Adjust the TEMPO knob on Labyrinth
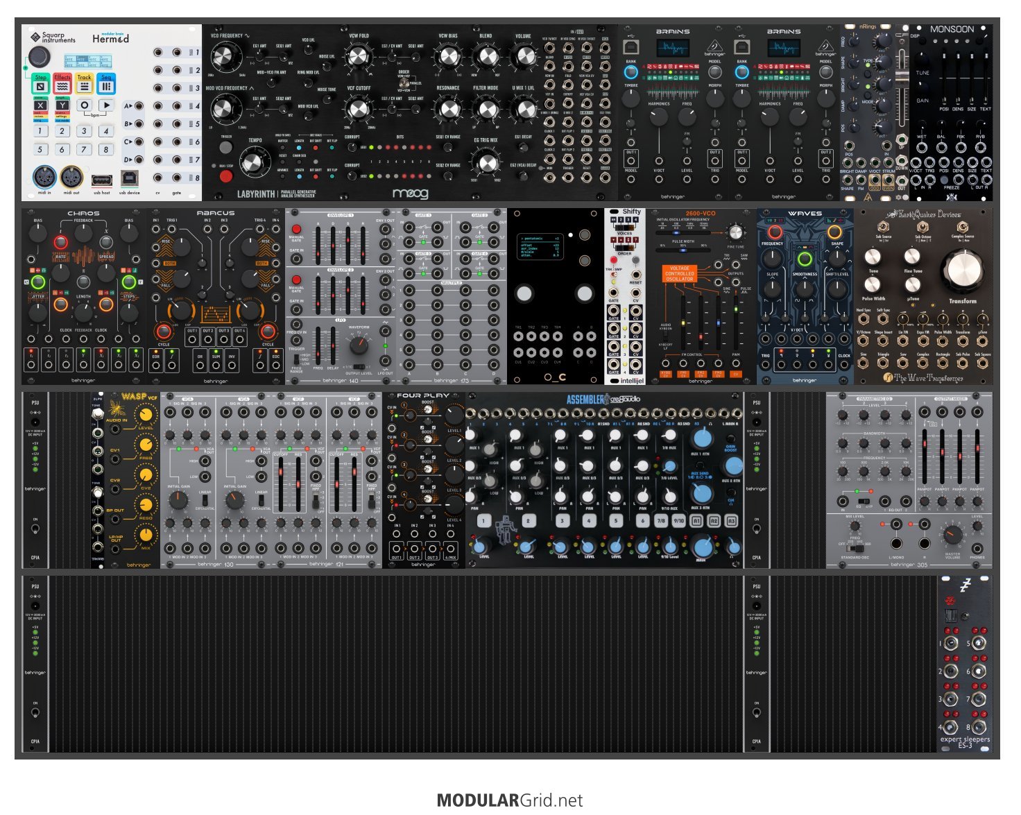This screenshot has width=1021, height=815. point(255,162)
